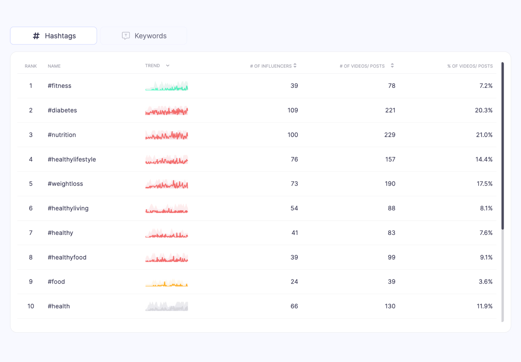This screenshot has width=521, height=362.
Task: Sort by number of videos/posts arrows
Action: [392, 66]
